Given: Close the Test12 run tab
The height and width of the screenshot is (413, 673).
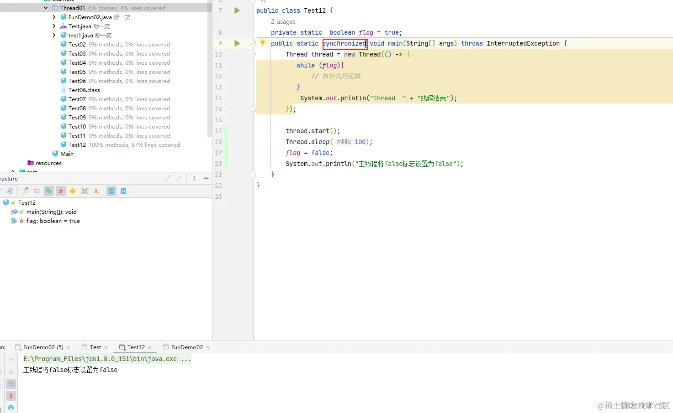Looking at the screenshot, I should pos(150,347).
